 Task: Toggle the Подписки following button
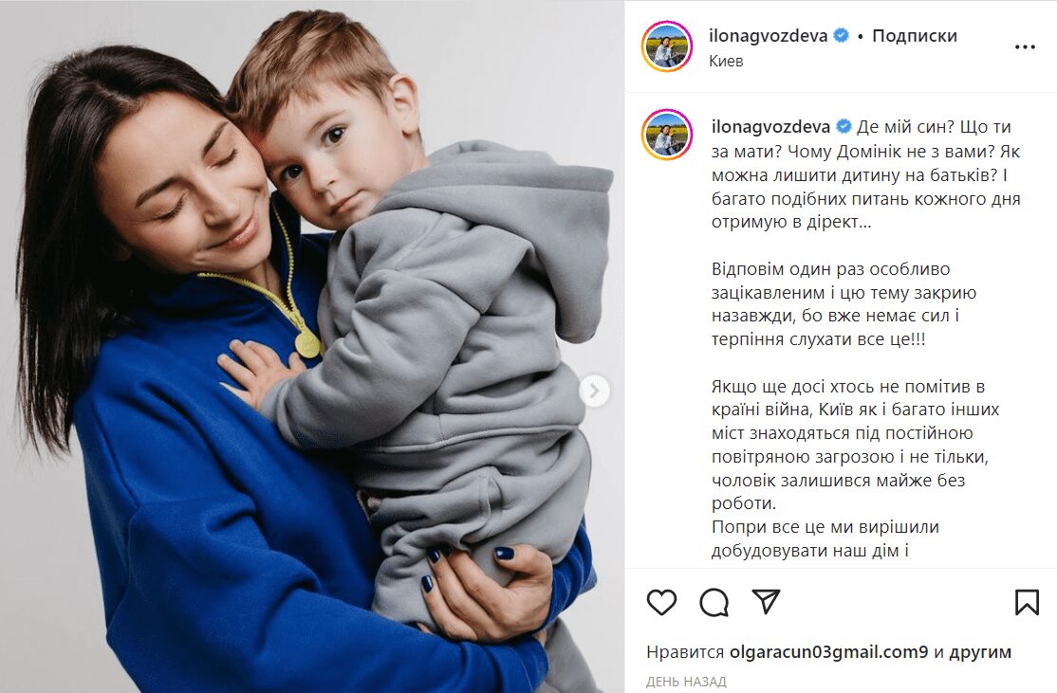click(x=914, y=36)
